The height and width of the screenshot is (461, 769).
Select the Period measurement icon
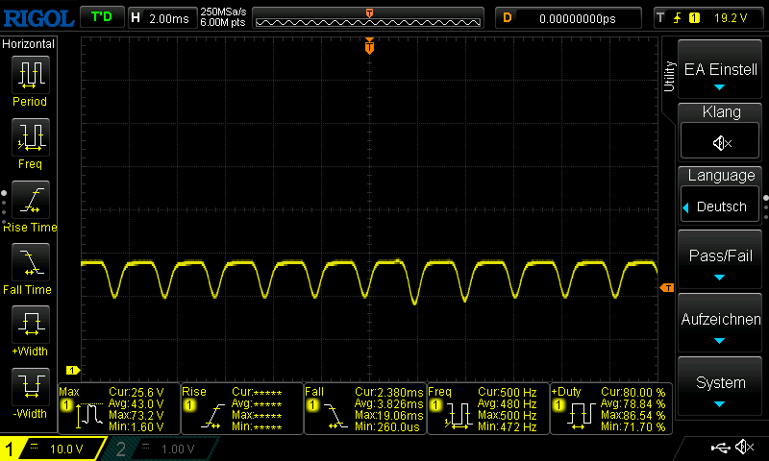31,75
